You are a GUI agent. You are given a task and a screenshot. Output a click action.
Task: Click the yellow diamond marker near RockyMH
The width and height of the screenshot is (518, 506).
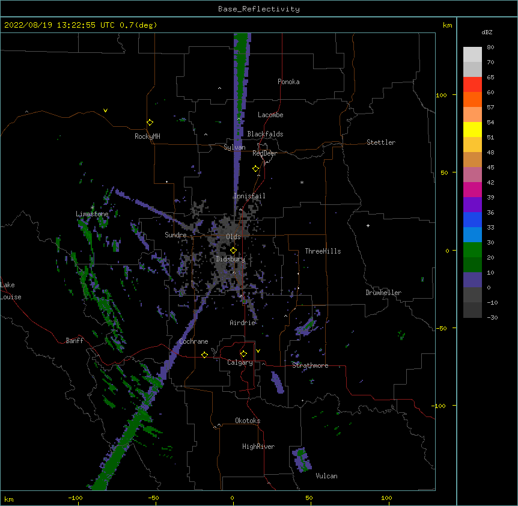150,123
